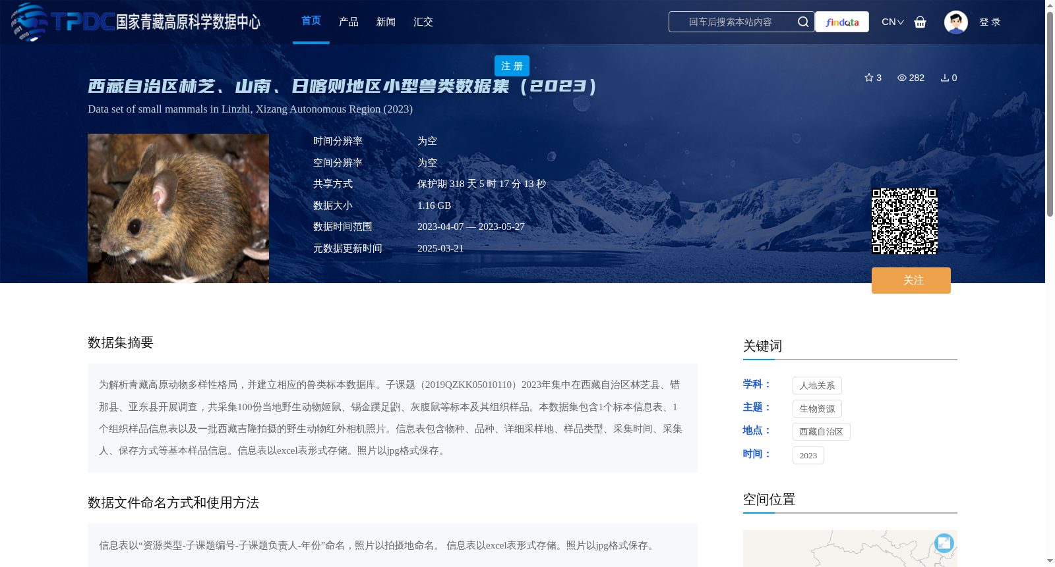Click the 数据文件命名方式和使用方法 heading
The width and height of the screenshot is (1055, 567).
pos(173,502)
